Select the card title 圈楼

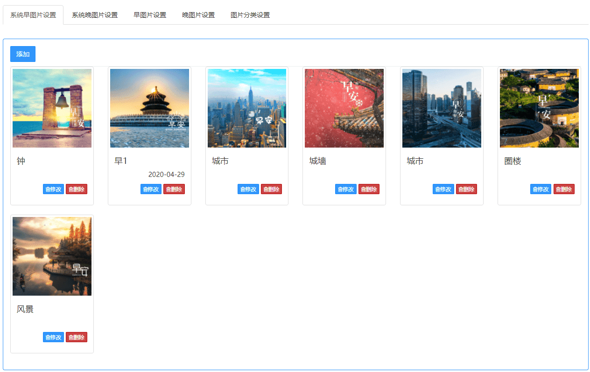tap(513, 161)
